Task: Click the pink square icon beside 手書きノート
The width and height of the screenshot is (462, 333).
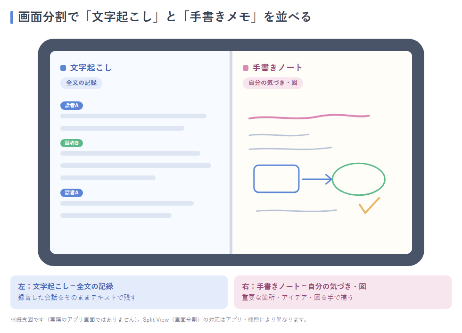Action: click(x=246, y=68)
